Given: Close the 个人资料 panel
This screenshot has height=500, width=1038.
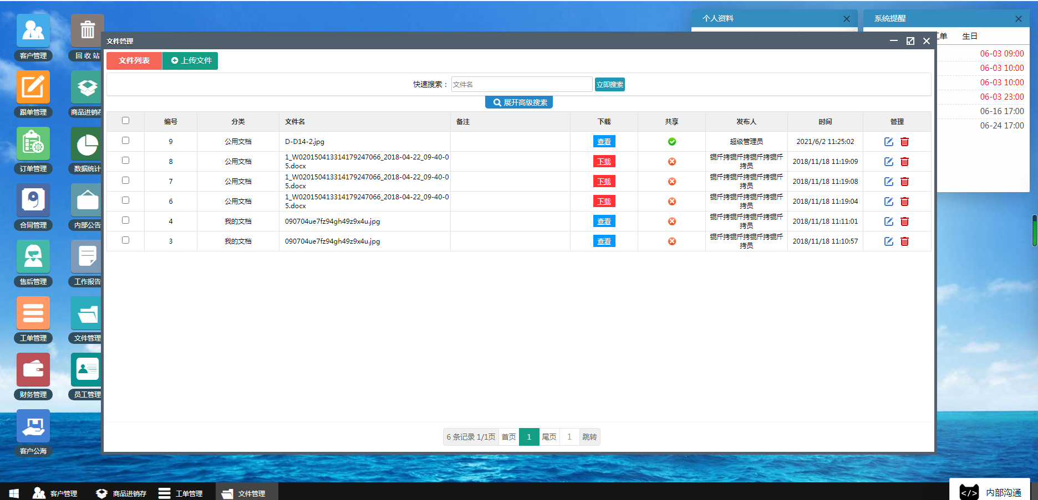Looking at the screenshot, I should pos(847,19).
